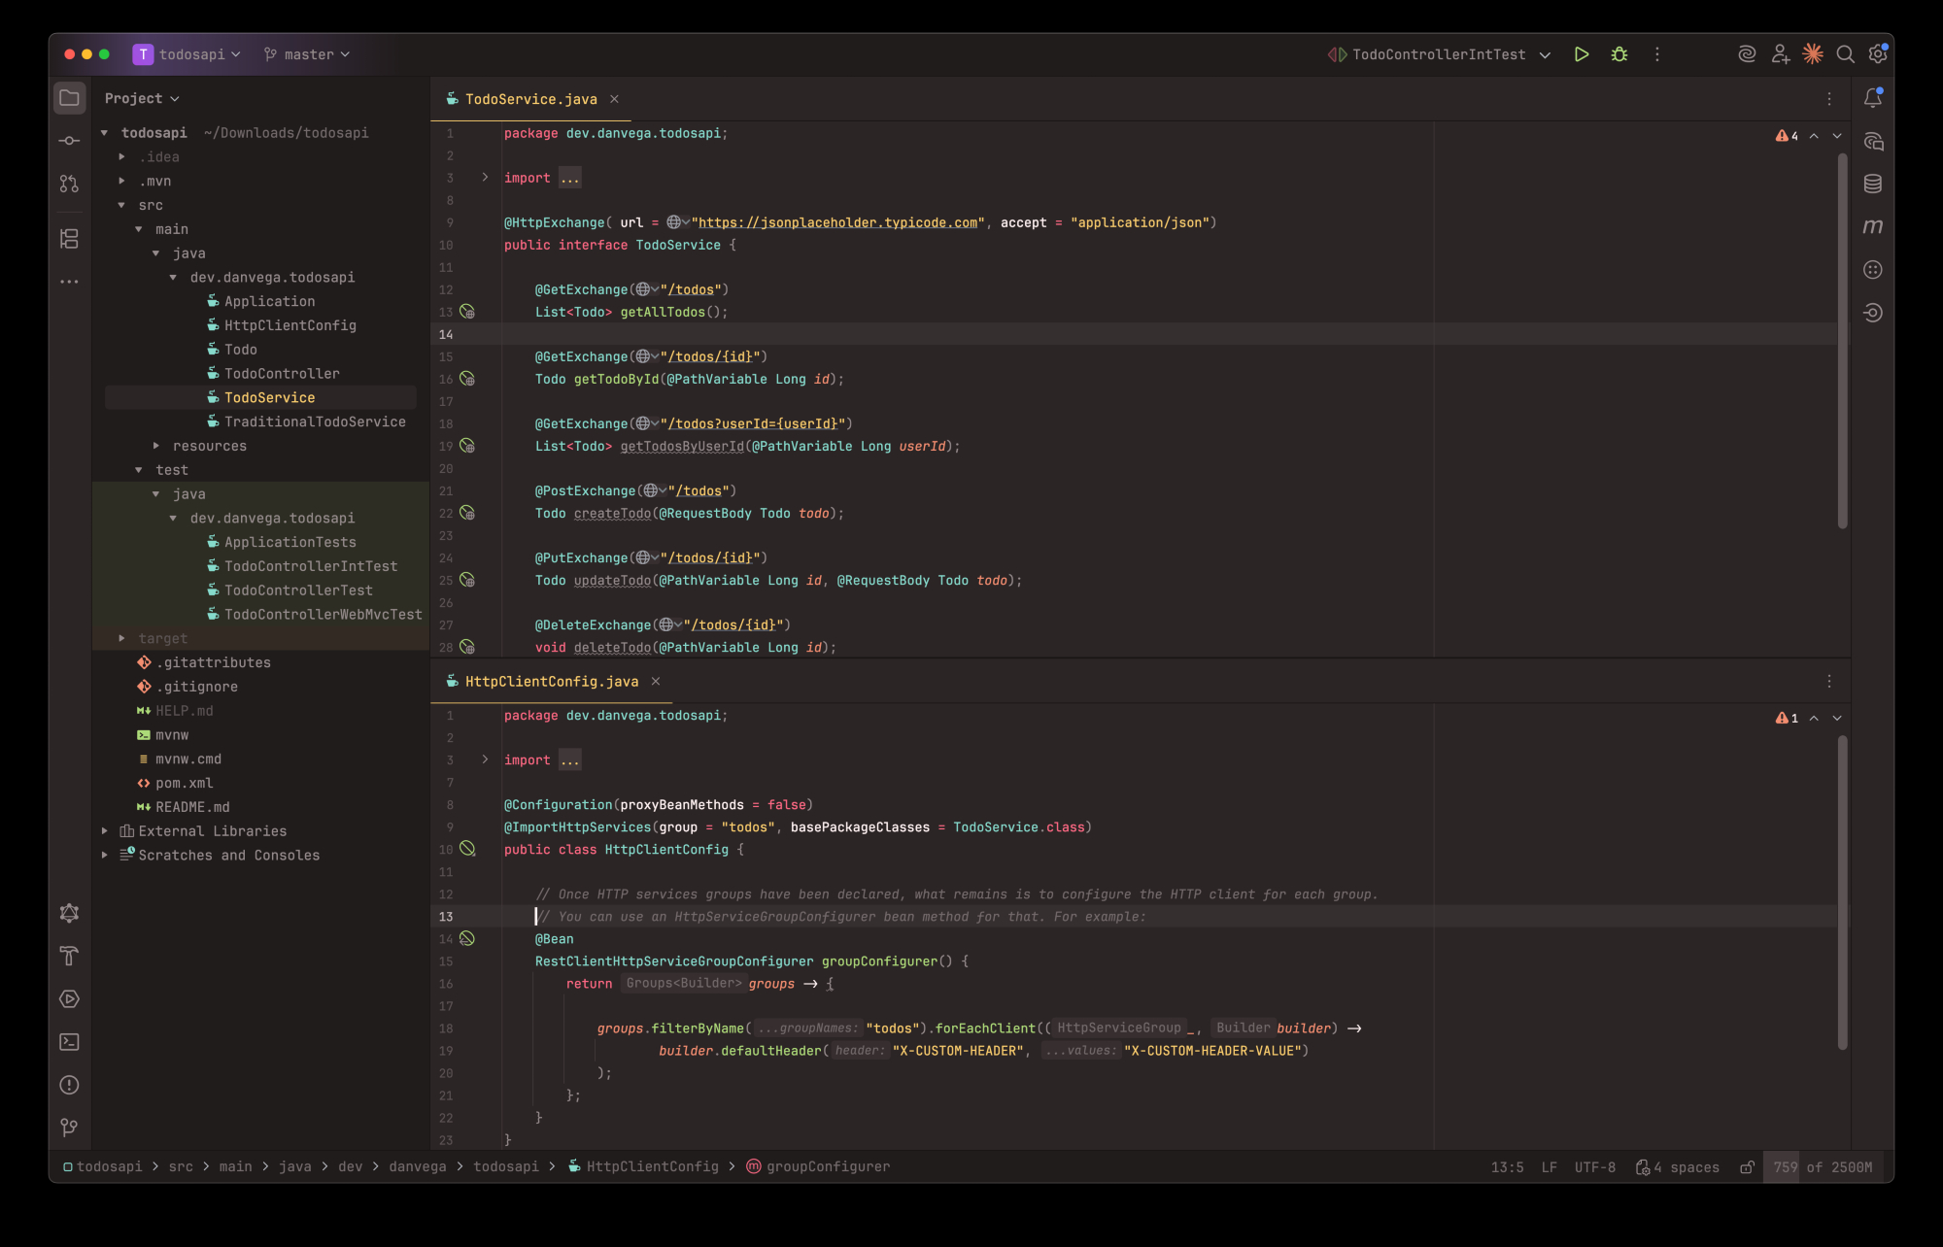Open the Terminal tool window
Image resolution: width=1943 pixels, height=1247 pixels.
point(69,1042)
